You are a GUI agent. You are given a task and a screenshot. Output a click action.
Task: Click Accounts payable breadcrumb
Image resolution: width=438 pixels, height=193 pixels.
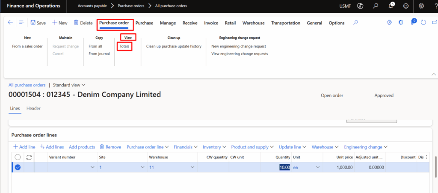pyautogui.click(x=92, y=6)
